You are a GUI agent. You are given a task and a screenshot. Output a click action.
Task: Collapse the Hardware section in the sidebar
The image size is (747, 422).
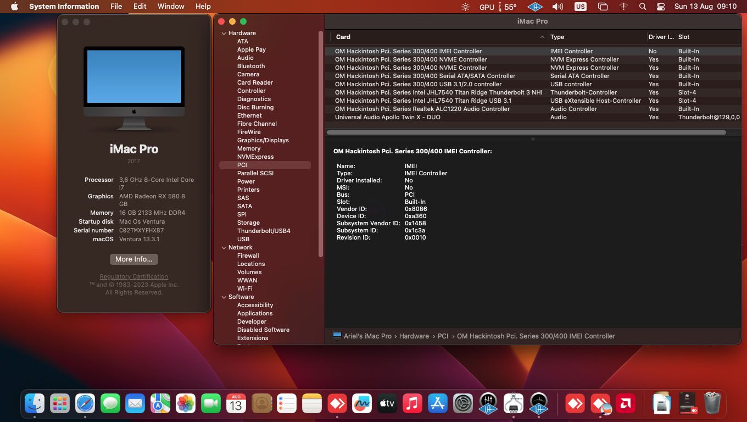(x=224, y=33)
